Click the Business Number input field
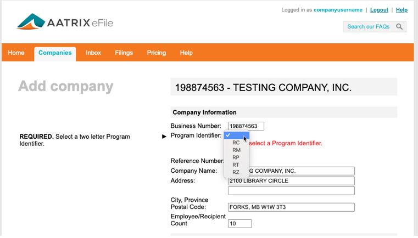Viewport: 418px width, 238px height. click(x=246, y=126)
